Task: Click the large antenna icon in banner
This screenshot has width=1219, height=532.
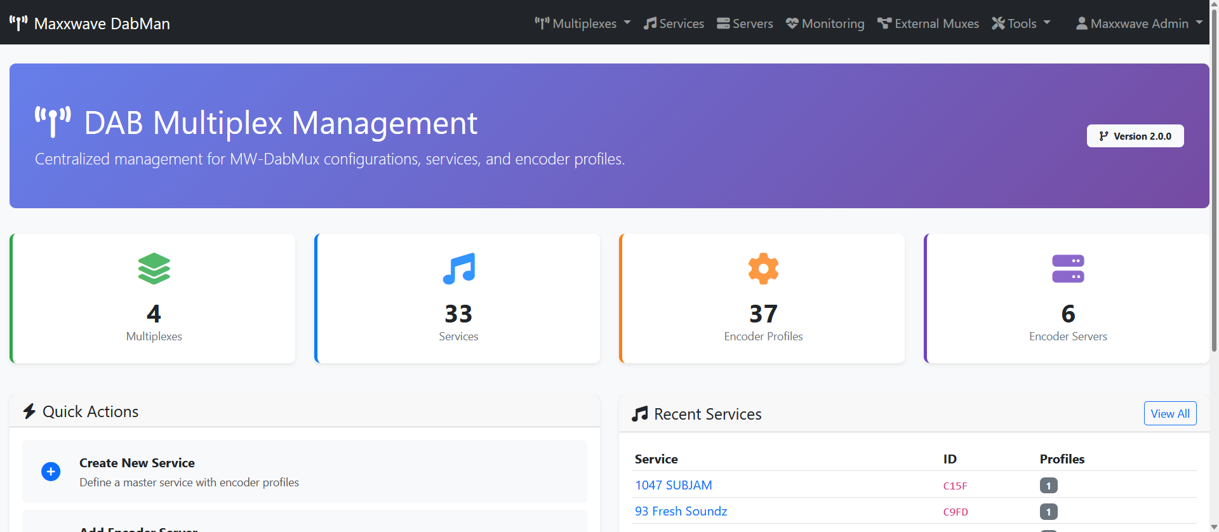Action: [53, 122]
